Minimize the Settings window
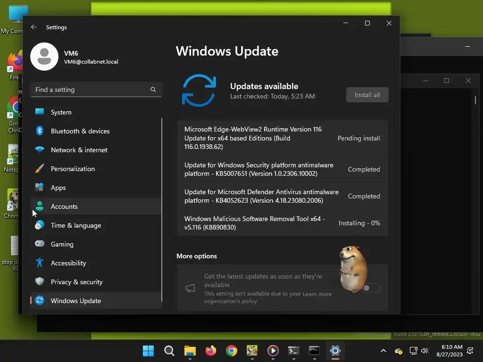 (x=346, y=23)
